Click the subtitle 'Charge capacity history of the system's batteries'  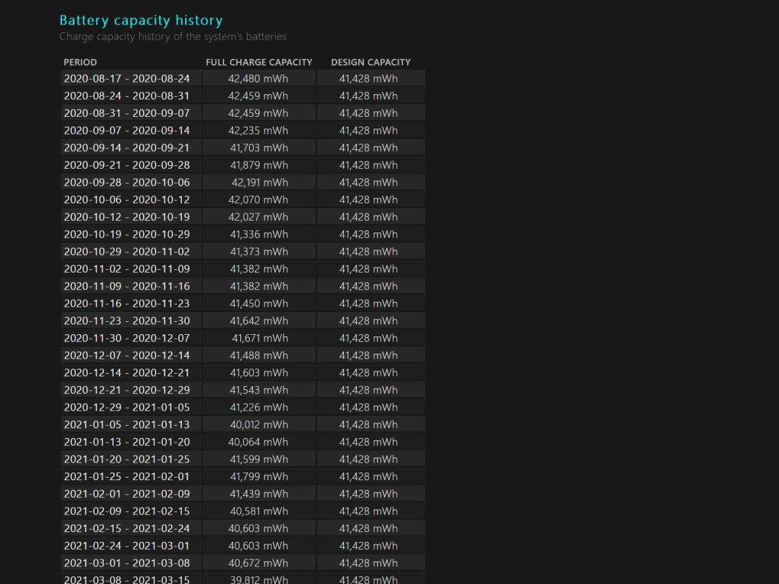pyautogui.click(x=173, y=37)
